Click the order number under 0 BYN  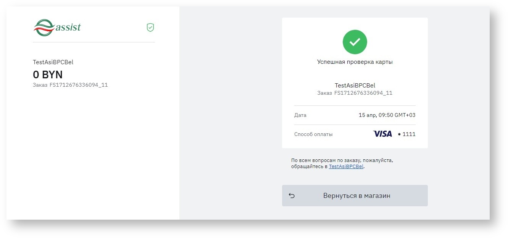(x=70, y=85)
